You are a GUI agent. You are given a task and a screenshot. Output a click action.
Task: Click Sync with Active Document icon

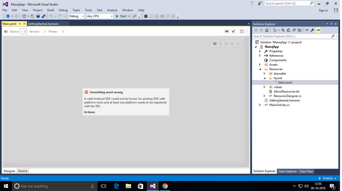[x=283, y=30]
